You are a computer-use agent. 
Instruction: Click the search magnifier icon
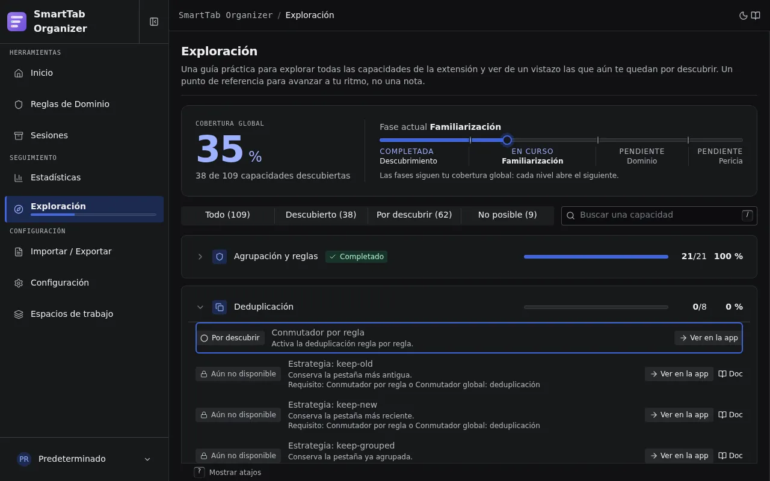click(571, 215)
